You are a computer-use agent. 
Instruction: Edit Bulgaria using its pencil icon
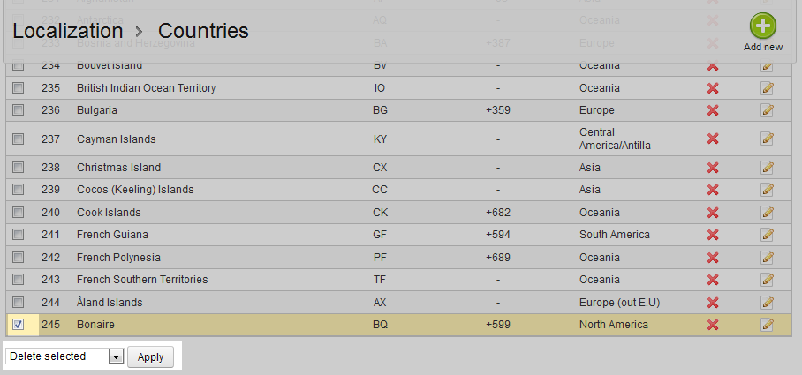click(767, 110)
